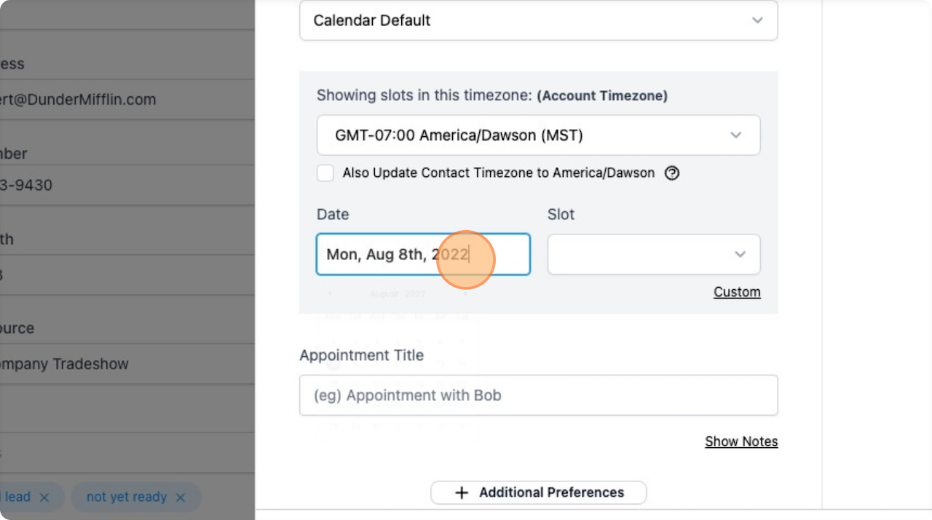Check "Also Update Contact Timezone" checkbox
Screen dimensions: 932x520
pyautogui.click(x=325, y=173)
